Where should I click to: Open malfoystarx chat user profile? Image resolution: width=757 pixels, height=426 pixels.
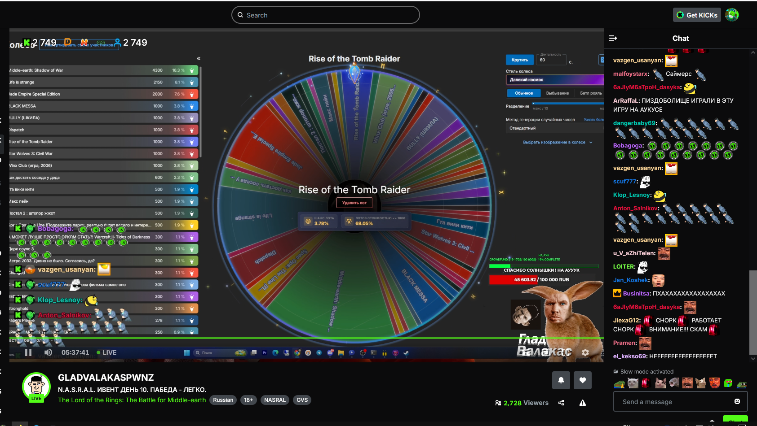coord(631,74)
